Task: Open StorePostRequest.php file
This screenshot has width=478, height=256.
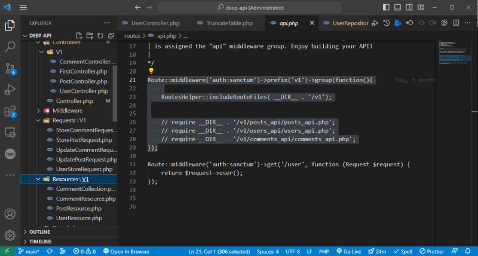Action: coord(84,140)
